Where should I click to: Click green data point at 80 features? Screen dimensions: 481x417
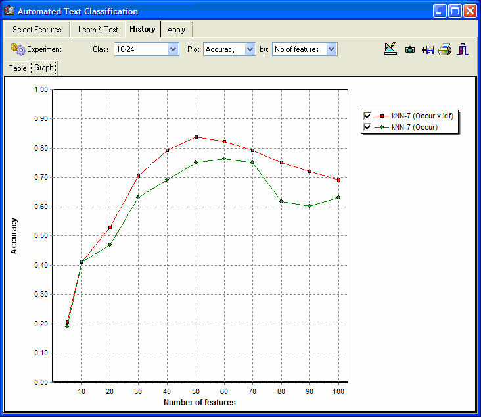point(281,201)
